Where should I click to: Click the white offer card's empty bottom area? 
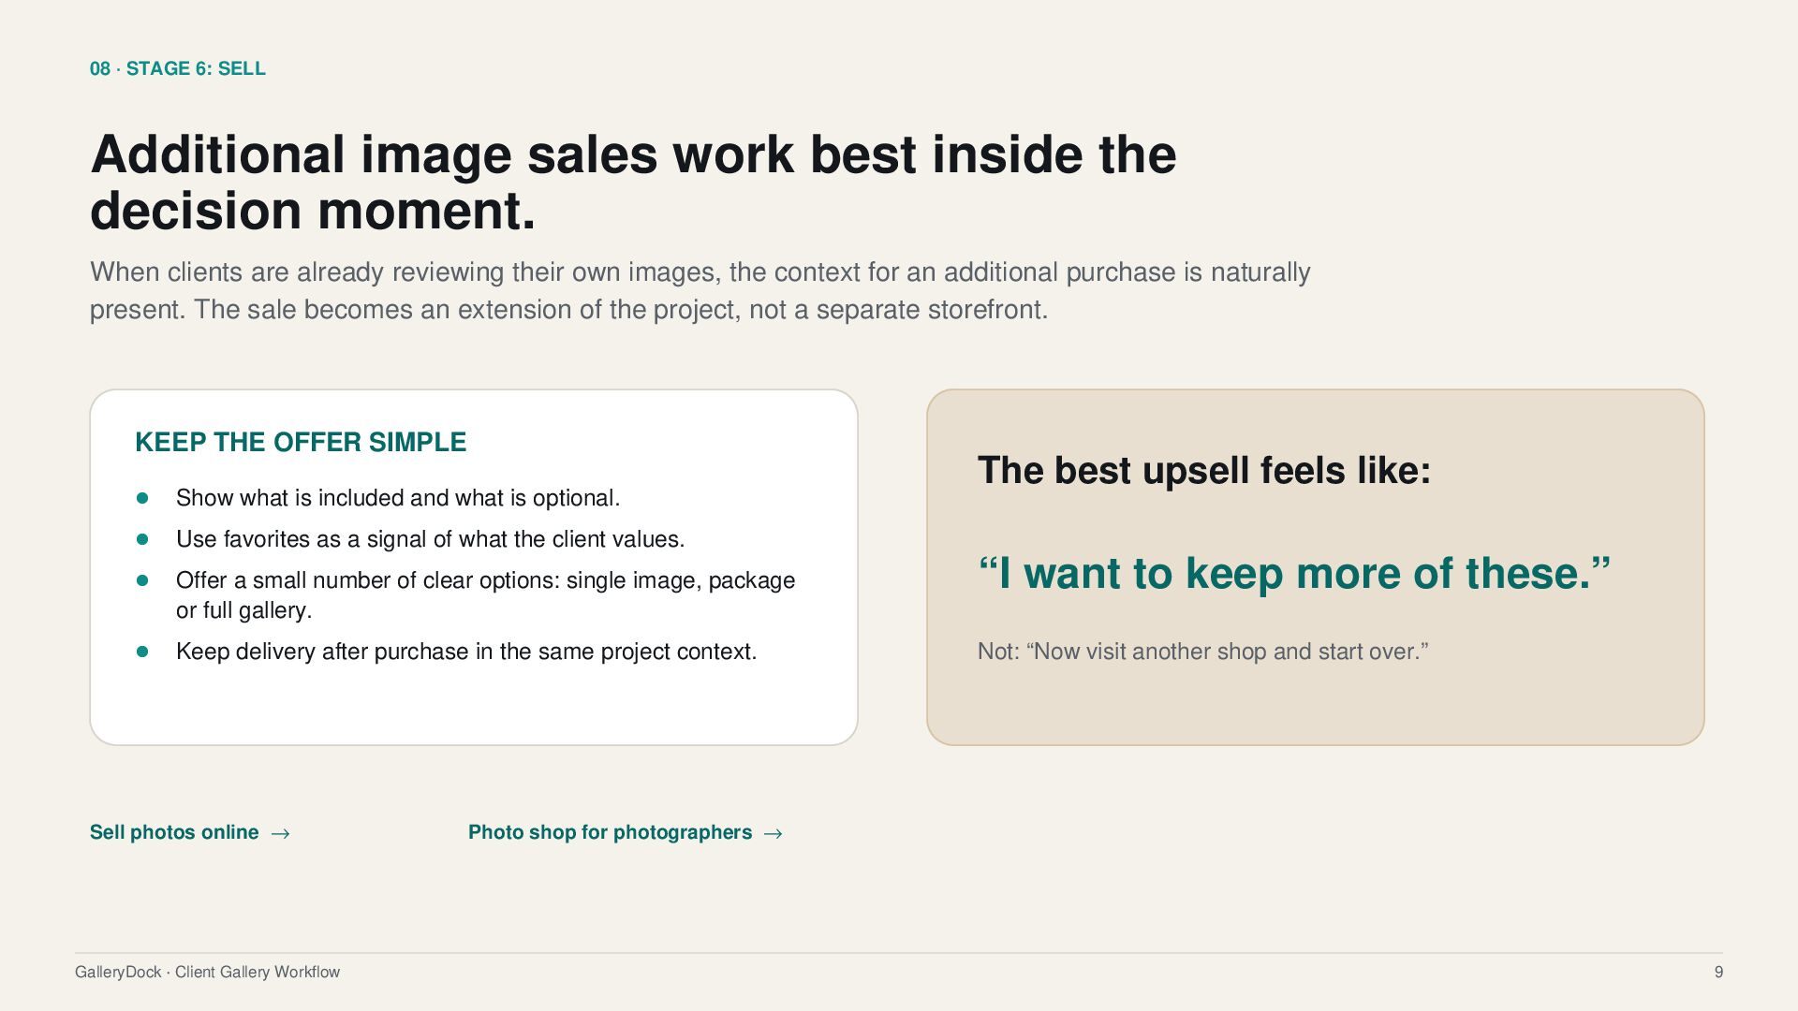474,707
